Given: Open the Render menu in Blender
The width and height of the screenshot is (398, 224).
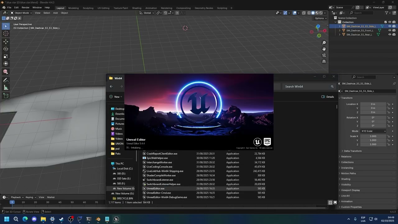Looking at the screenshot, I should click(x=25, y=7).
